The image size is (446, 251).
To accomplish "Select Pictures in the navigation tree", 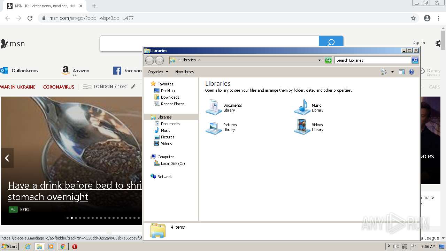I will point(168,137).
